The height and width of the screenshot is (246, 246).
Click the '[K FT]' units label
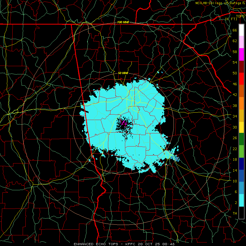click(231, 19)
